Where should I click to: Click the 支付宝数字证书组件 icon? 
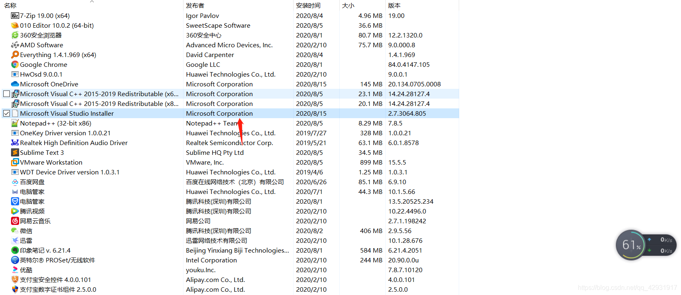[15, 289]
